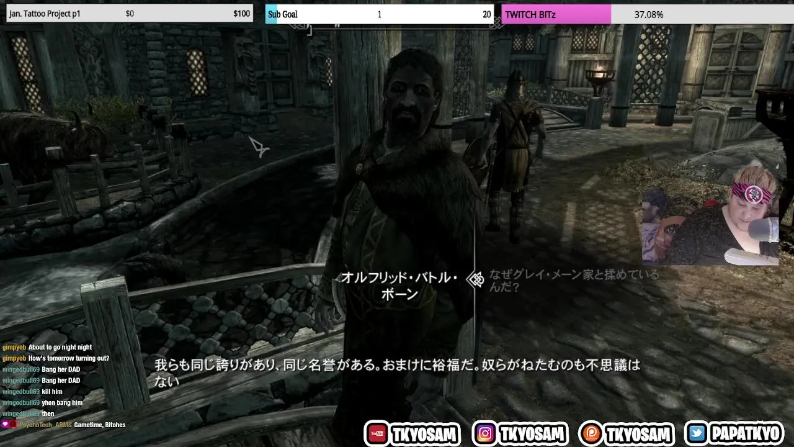The width and height of the screenshot is (794, 447).
Task: Click the PsychoTech_ARMS username in chat
Action: 45,425
